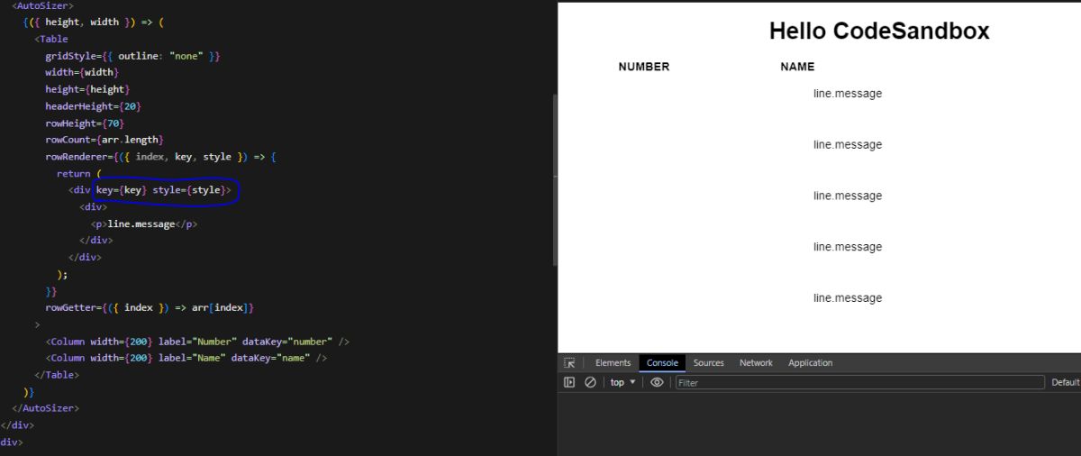This screenshot has height=456, width=1081.
Task: Click the headerHeight={20} code line
Action: [93, 106]
